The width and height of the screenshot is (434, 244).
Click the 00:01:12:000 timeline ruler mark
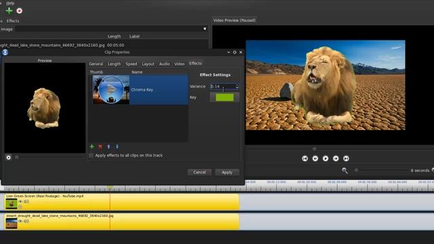(276, 182)
